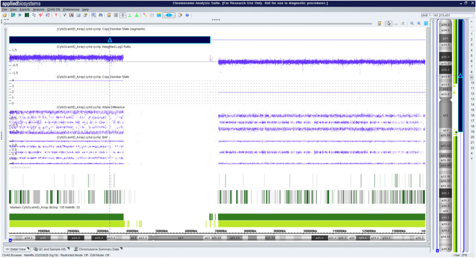
Task: Select chromosome 12 in the chromosome list
Action: (x=472, y=94)
